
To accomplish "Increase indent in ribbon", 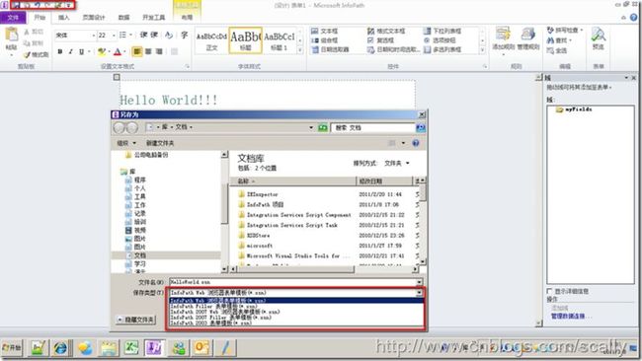I will click(x=154, y=36).
